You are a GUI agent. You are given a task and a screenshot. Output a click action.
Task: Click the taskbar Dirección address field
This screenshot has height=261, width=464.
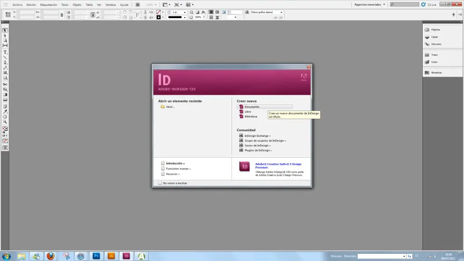tap(380, 256)
